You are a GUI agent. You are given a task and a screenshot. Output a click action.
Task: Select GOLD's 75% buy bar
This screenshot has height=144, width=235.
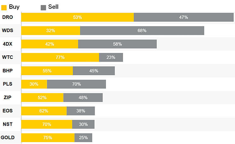pyautogui.click(x=48, y=137)
